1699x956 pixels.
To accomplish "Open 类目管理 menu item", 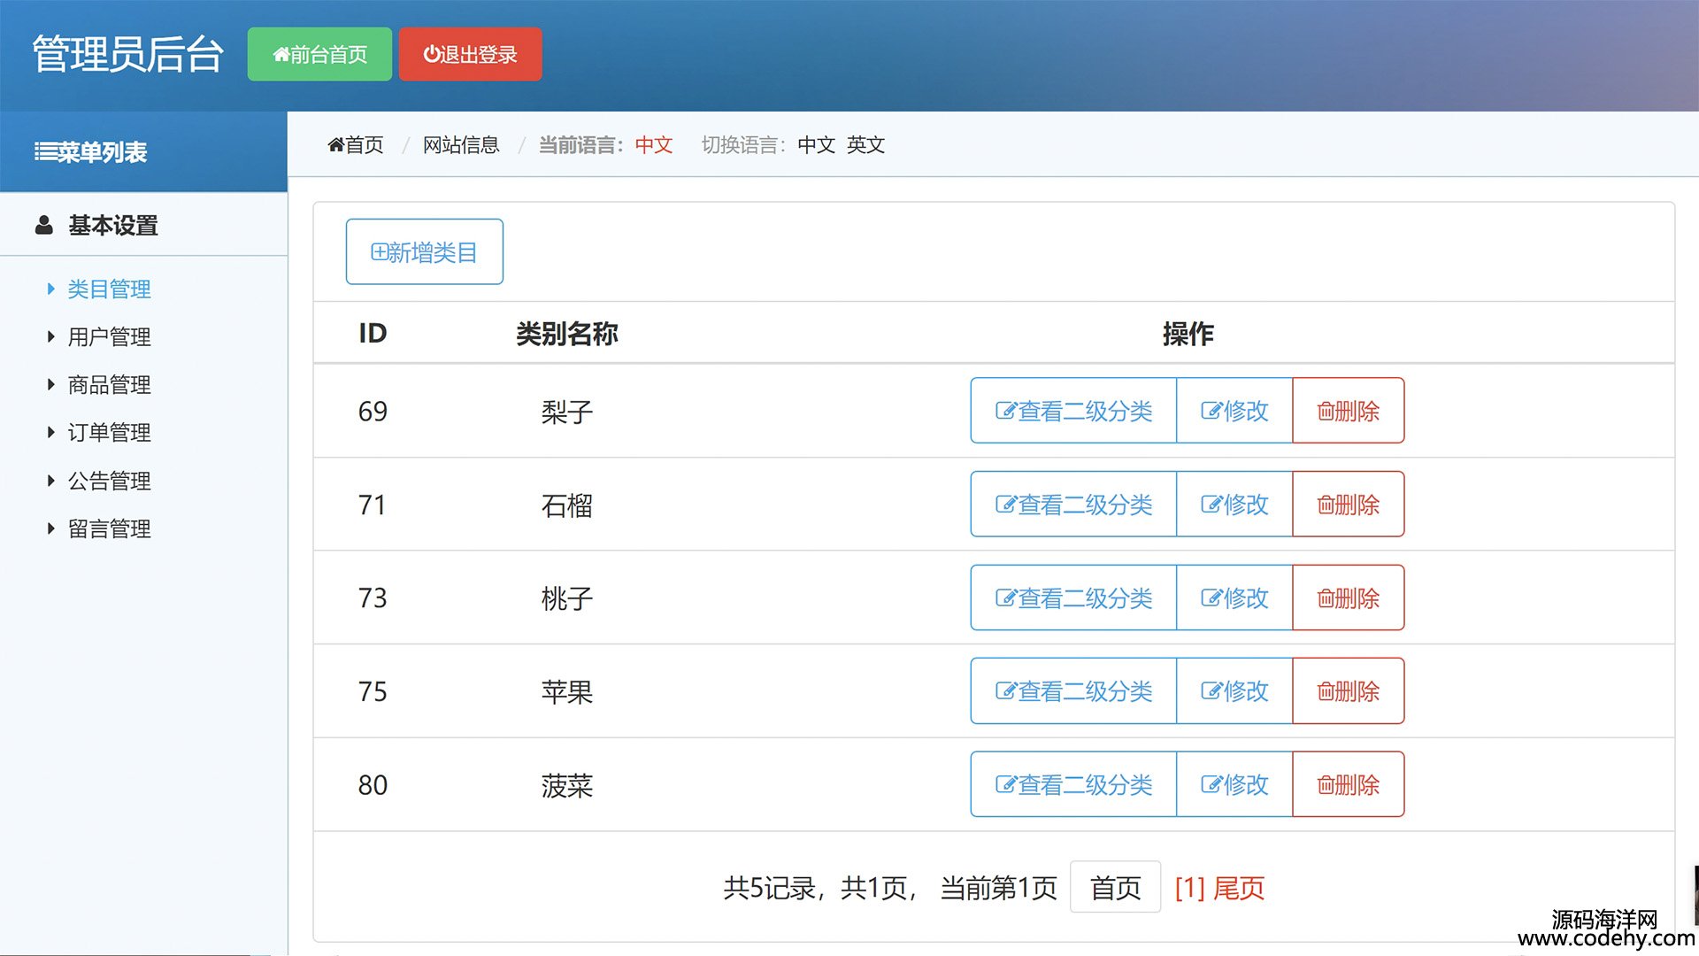I will pyautogui.click(x=109, y=289).
